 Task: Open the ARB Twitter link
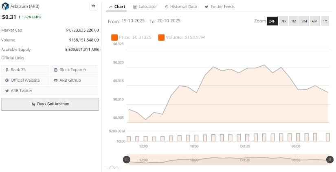25,91
